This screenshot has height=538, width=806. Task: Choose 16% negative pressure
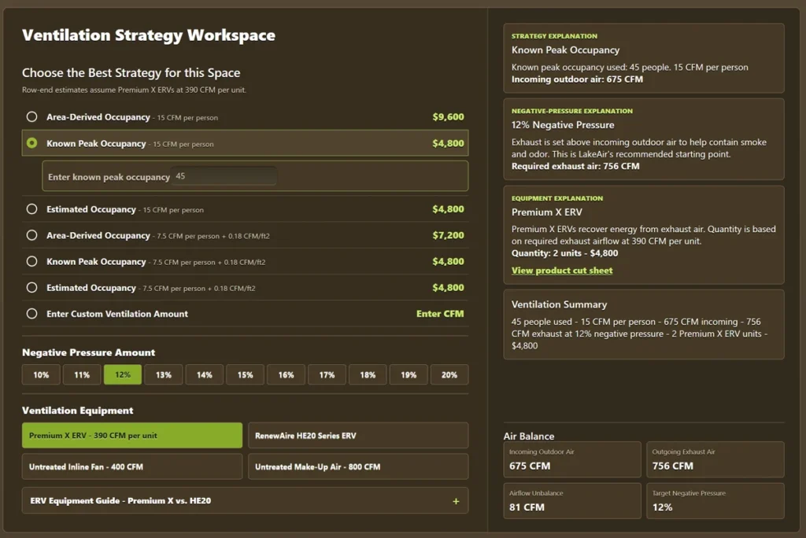coord(286,374)
